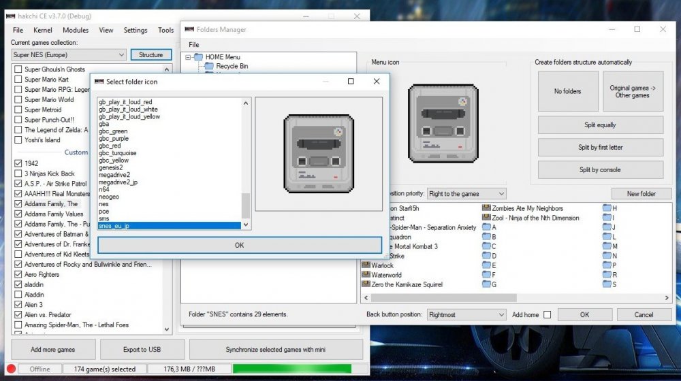Enable the Add home checkbox

coord(547,314)
